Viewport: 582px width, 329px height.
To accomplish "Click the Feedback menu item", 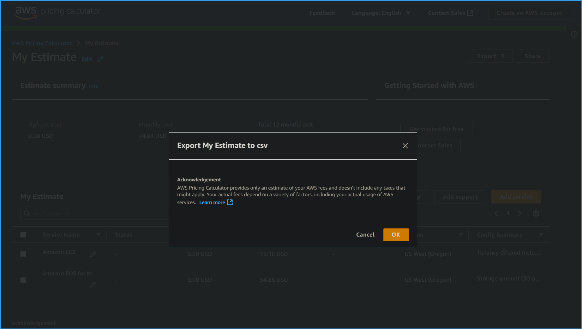I will 322,13.
